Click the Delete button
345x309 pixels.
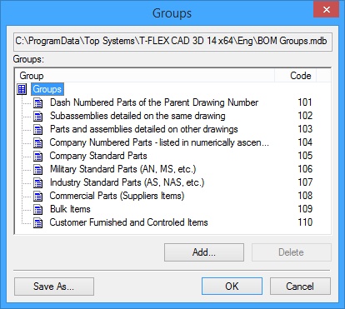point(292,252)
